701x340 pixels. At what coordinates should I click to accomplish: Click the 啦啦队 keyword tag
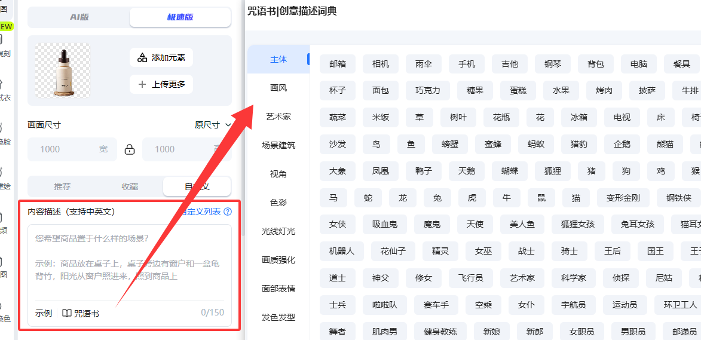(385, 305)
